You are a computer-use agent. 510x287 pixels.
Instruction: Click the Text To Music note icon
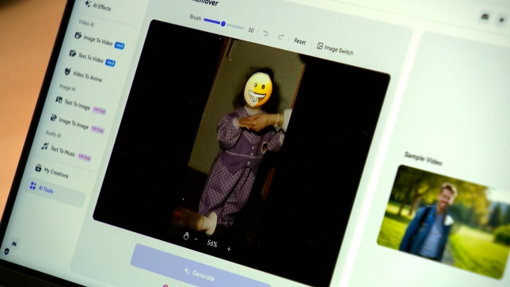(x=45, y=146)
